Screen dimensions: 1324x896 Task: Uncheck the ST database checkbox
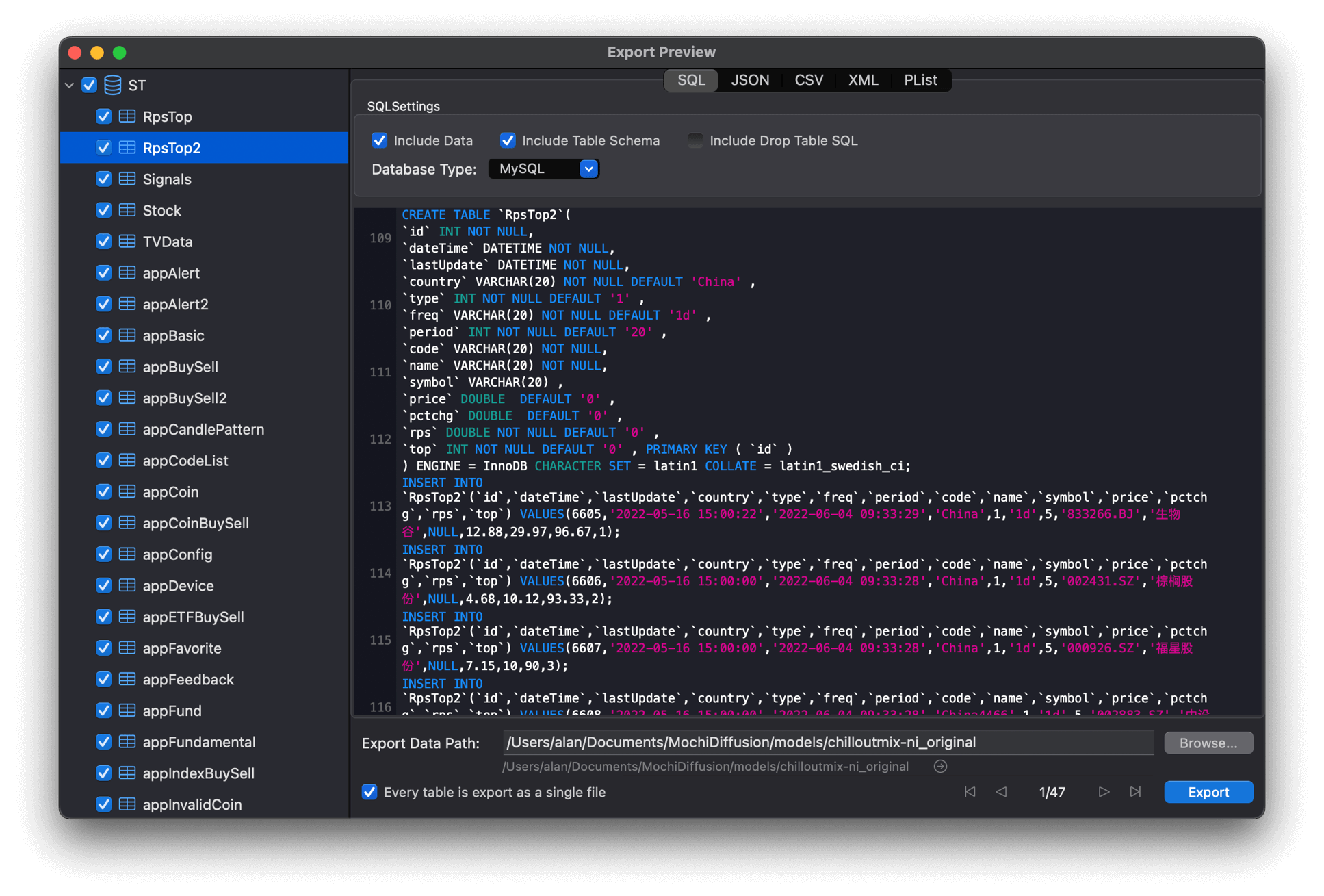click(x=90, y=85)
